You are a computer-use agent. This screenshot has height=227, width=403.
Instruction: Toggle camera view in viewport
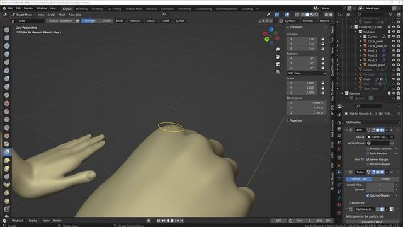pos(278,64)
